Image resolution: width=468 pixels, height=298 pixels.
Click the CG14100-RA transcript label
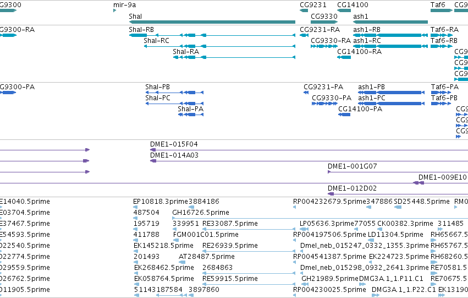coord(359,52)
